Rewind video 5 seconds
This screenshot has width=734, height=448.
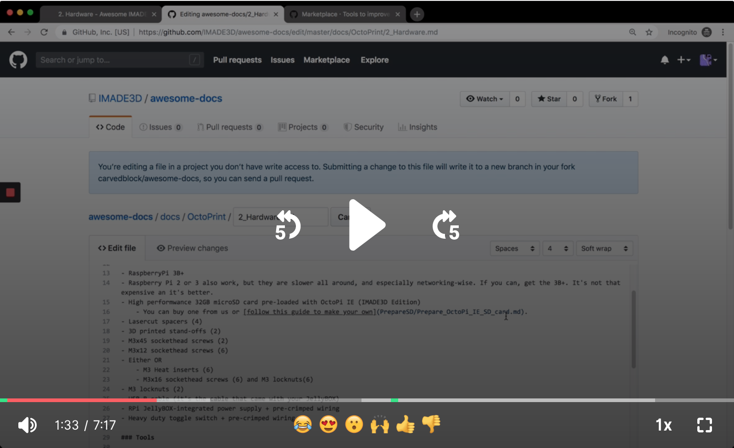tap(288, 225)
